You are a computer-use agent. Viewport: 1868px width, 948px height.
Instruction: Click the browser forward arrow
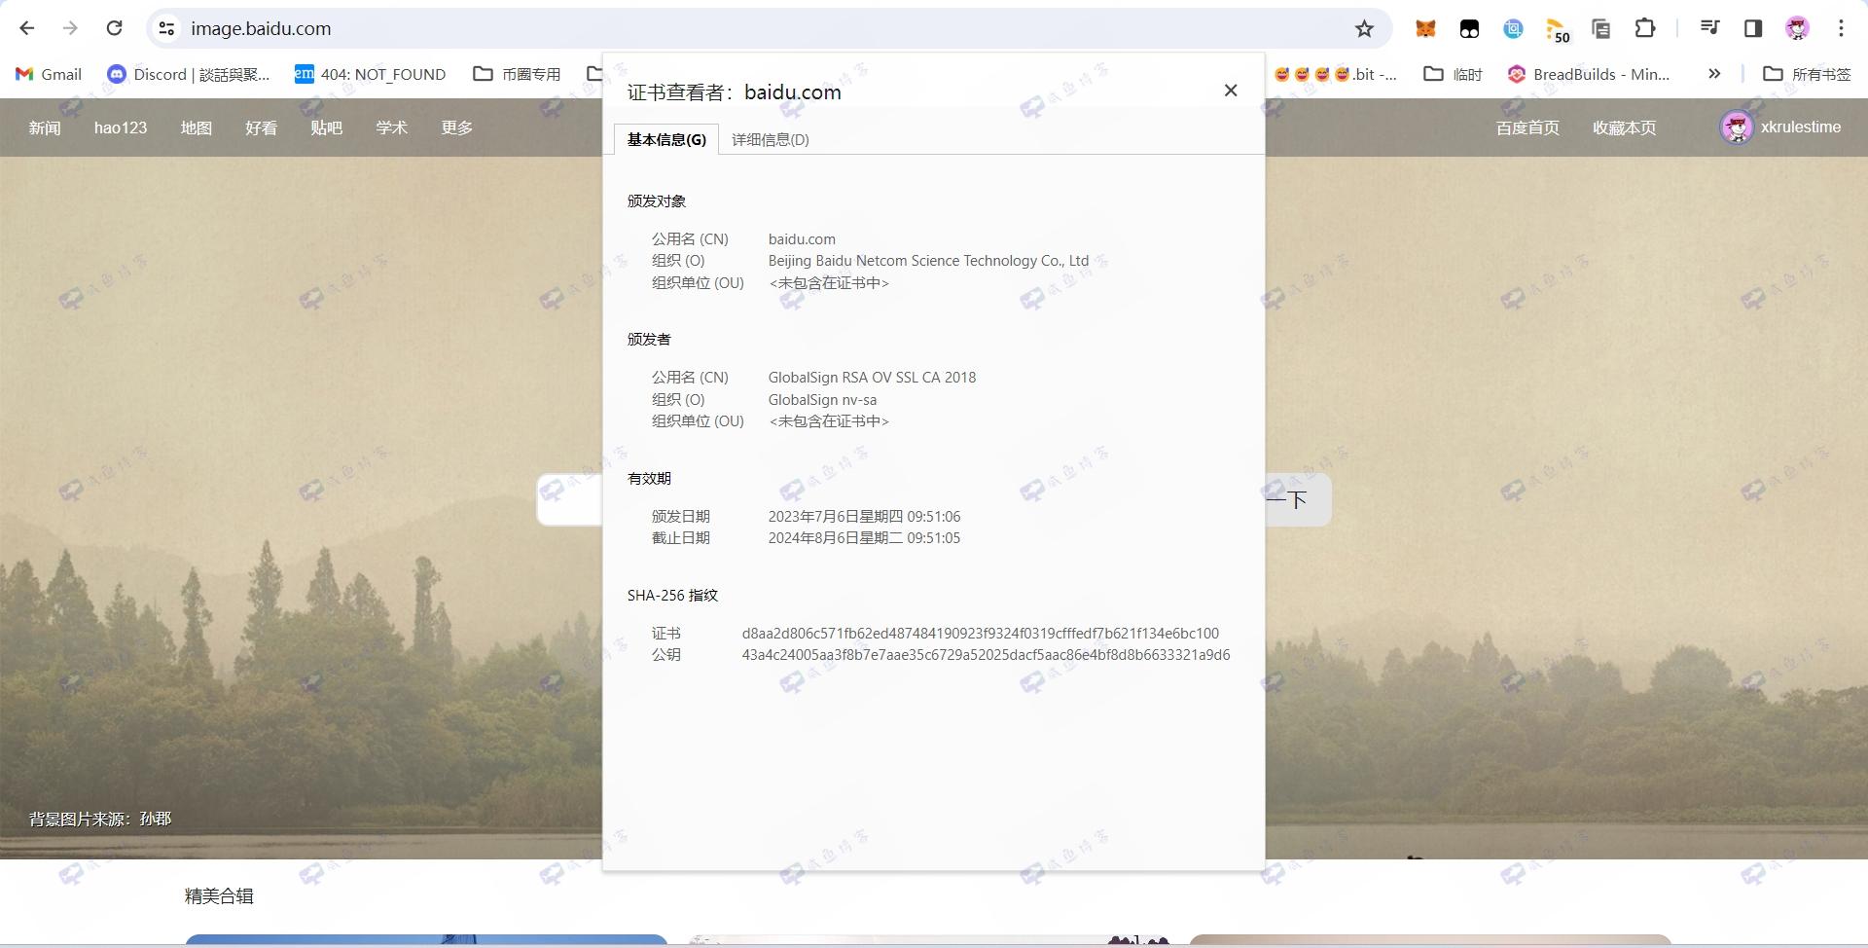click(70, 28)
